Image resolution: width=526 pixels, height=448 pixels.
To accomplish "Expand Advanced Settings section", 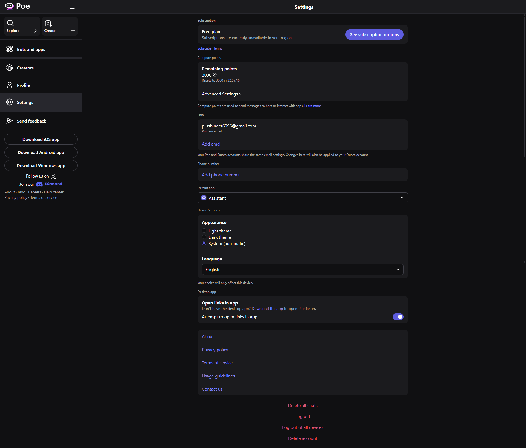I will coord(222,94).
